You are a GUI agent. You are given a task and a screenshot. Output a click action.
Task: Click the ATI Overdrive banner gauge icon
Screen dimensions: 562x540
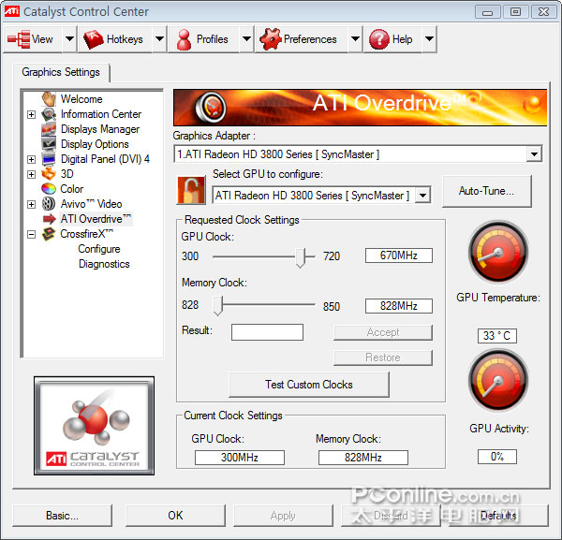(211, 107)
